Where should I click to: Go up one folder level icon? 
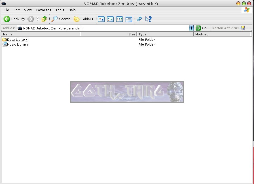coord(44,19)
